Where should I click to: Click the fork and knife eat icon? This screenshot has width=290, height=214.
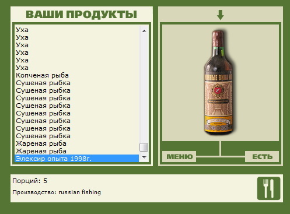[x=268, y=188]
